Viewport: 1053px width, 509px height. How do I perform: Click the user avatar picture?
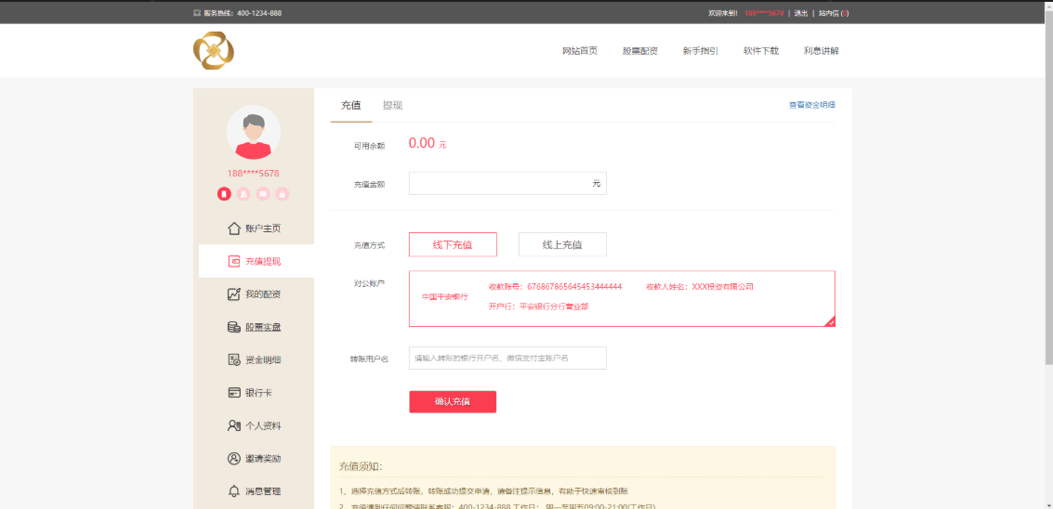coord(253,132)
